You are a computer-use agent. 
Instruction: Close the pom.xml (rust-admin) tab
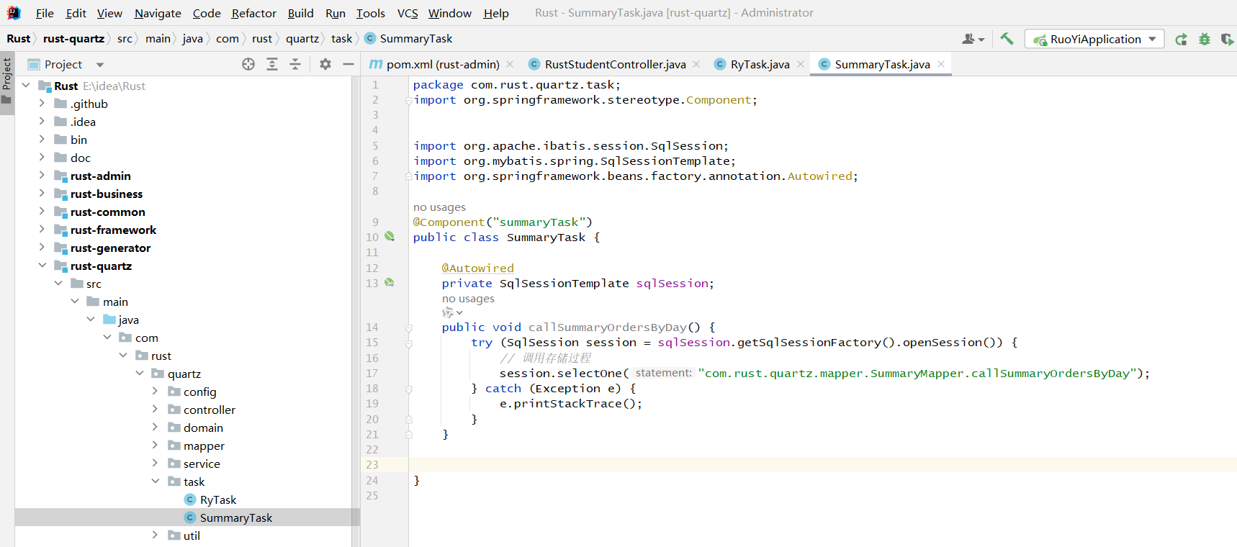point(510,65)
